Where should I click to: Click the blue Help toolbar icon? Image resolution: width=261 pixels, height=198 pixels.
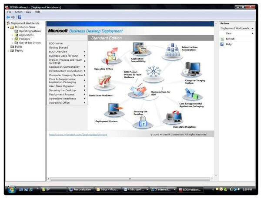20,17
